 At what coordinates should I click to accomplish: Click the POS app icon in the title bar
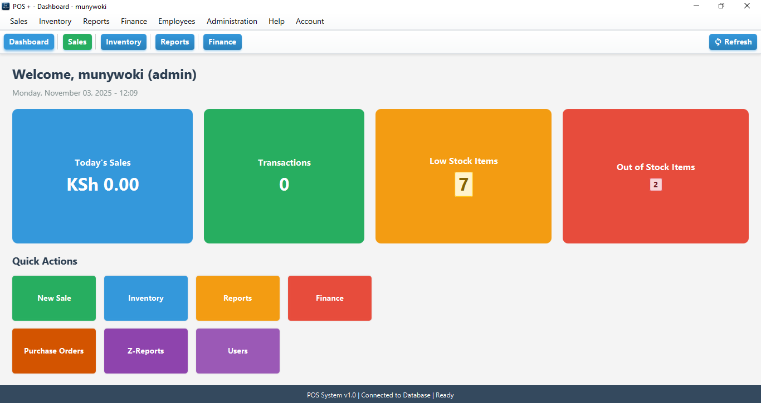(x=6, y=6)
